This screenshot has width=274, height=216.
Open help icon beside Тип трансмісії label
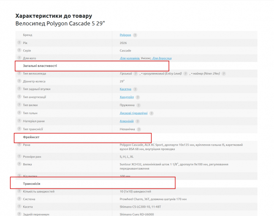(x=19, y=129)
